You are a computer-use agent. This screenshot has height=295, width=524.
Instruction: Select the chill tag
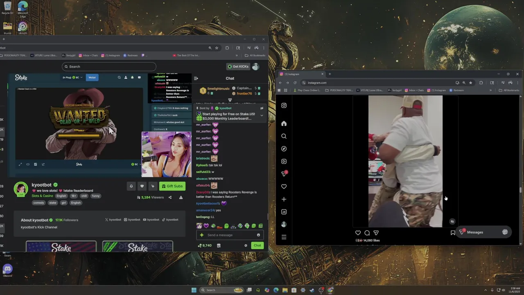84,196
